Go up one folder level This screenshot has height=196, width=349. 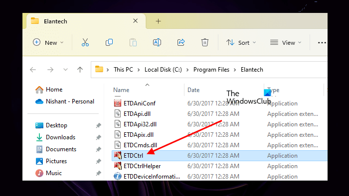point(80,70)
